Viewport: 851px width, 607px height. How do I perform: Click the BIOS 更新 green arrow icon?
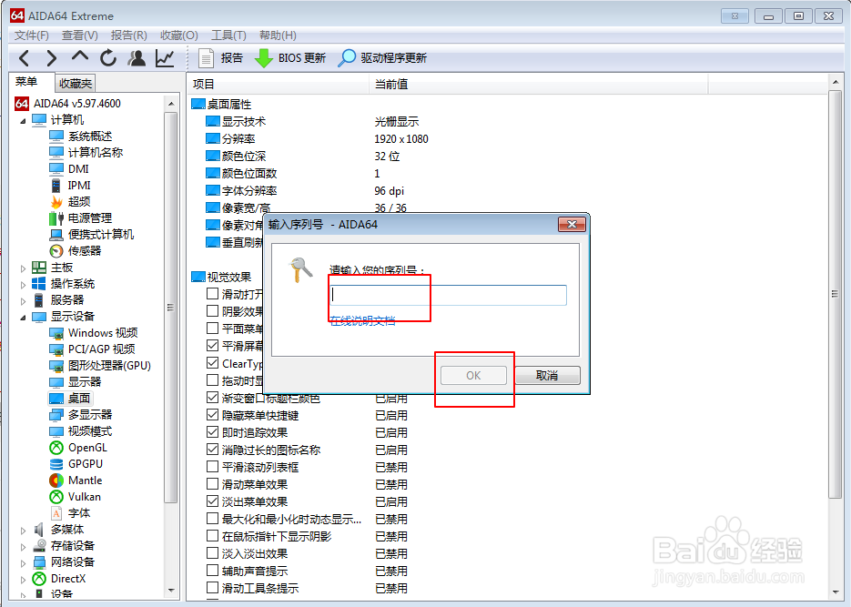tap(264, 58)
